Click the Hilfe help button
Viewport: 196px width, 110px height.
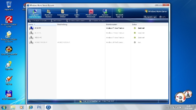click(163, 17)
